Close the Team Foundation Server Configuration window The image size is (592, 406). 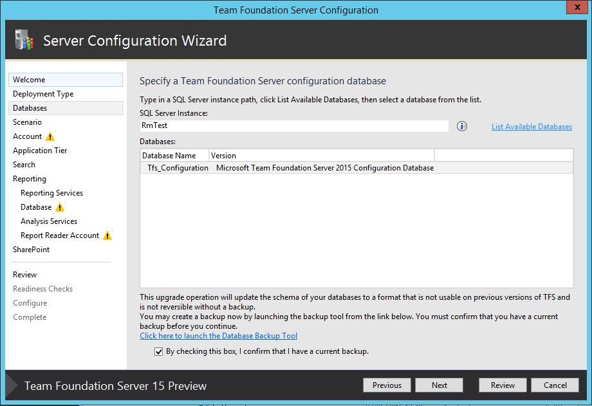577,7
